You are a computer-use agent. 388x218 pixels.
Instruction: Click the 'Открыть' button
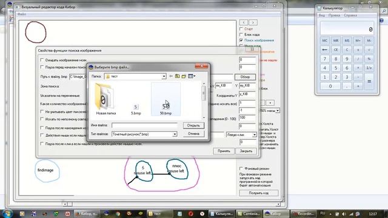click(x=193, y=125)
